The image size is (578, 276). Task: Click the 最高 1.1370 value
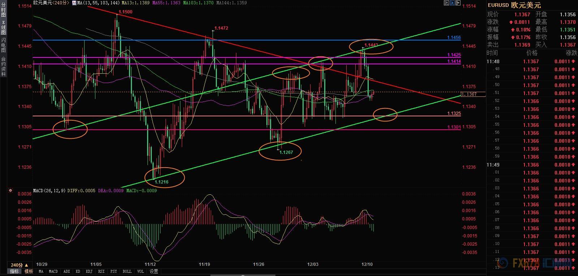click(568, 22)
